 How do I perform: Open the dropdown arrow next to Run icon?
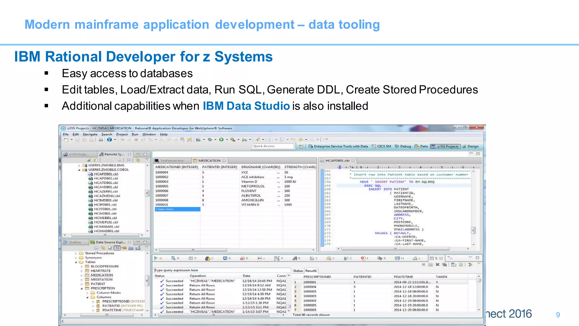227,140
